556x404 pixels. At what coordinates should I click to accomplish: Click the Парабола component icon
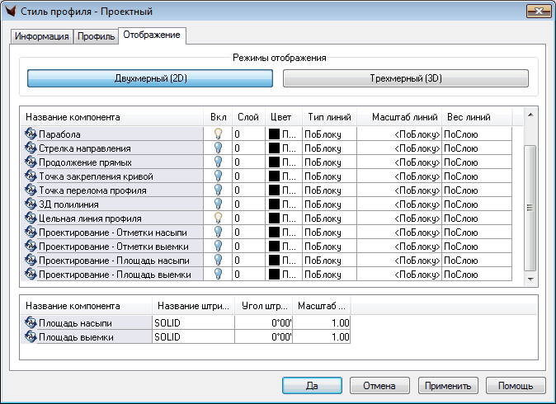tap(31, 134)
